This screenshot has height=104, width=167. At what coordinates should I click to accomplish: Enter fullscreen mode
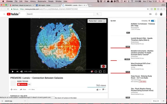[104, 71]
